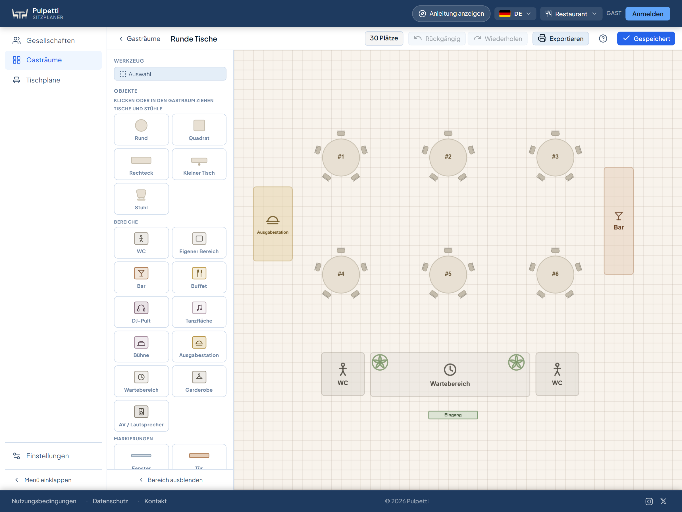Click the help question mark icon

click(x=603, y=39)
